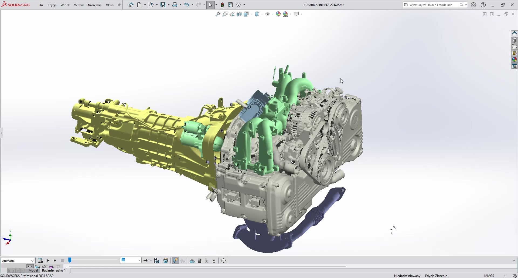Click Save Animation icon
Image resolution: width=518 pixels, height=278 pixels.
(x=156, y=260)
